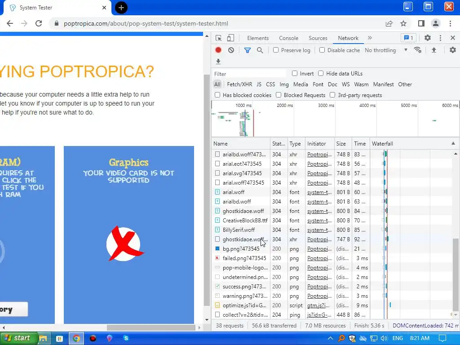
Task: Check 3rd-party requests
Action: (x=332, y=95)
